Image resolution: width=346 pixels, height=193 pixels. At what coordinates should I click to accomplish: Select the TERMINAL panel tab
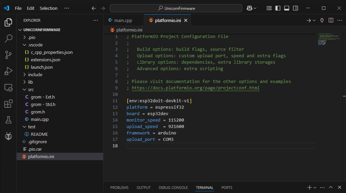coord(205,188)
